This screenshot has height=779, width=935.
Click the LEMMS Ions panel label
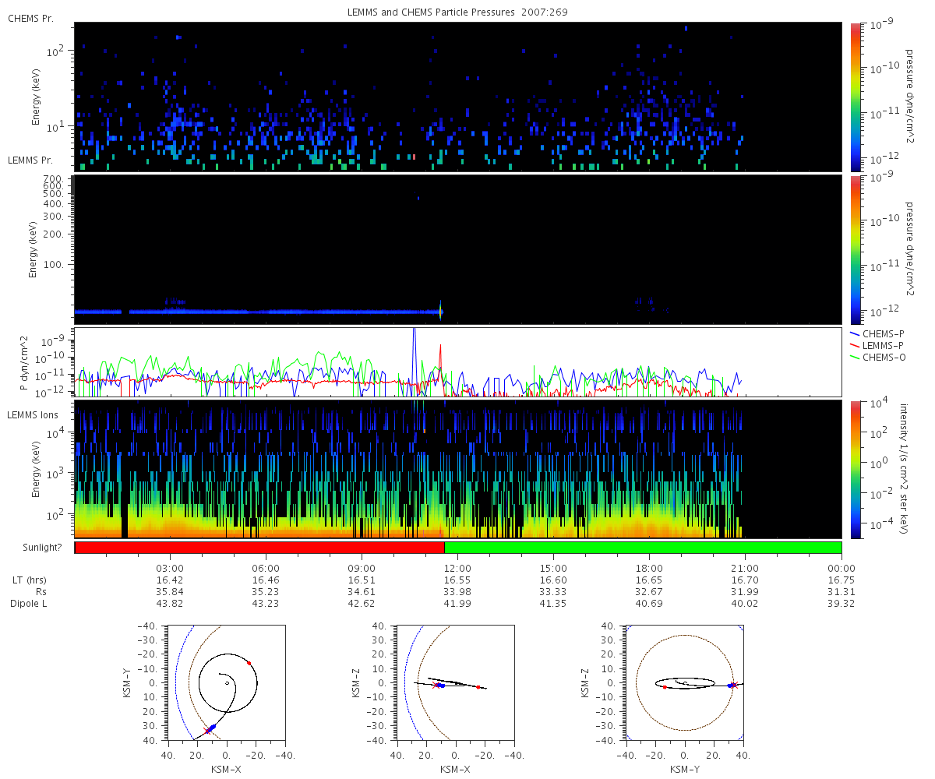[x=34, y=414]
